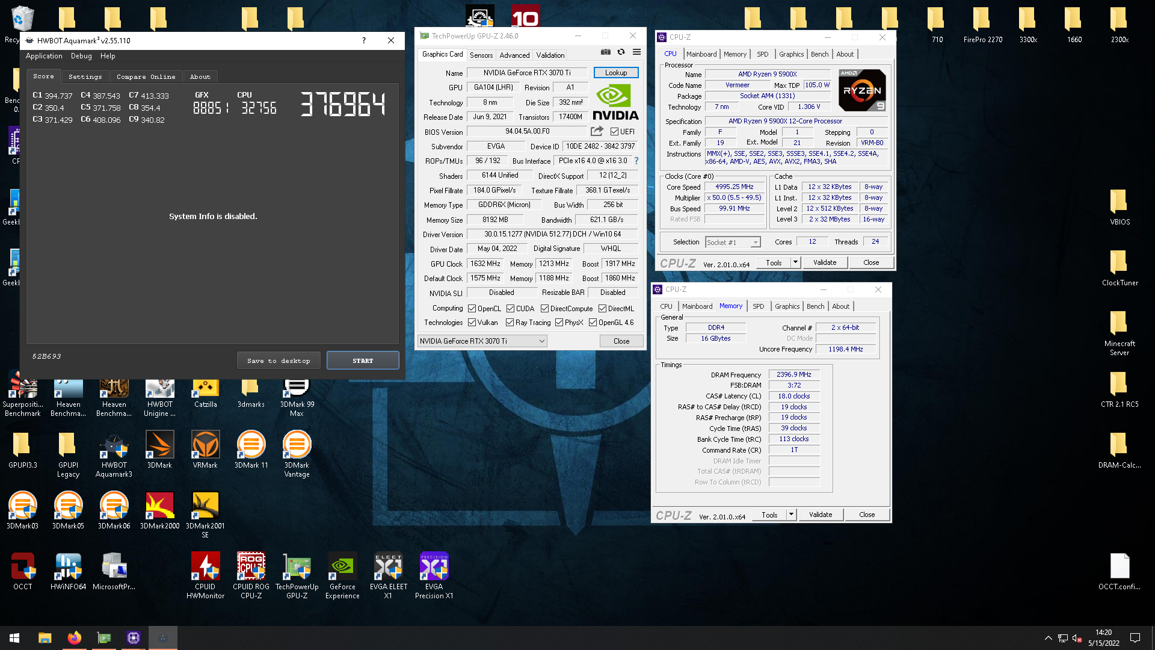1155x650 pixels.
Task: Expand Tools dropdown arrow in upper CPU-Z
Action: coord(795,262)
